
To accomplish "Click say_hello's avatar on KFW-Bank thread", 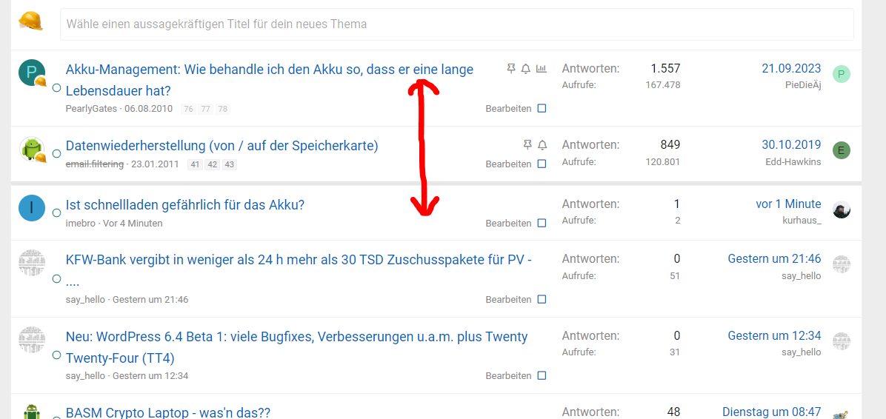I will pyautogui.click(x=32, y=261).
